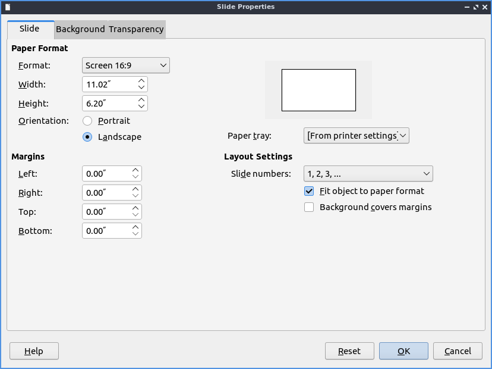
Task: Decrease the Right margin with down arrow
Action: (135, 196)
